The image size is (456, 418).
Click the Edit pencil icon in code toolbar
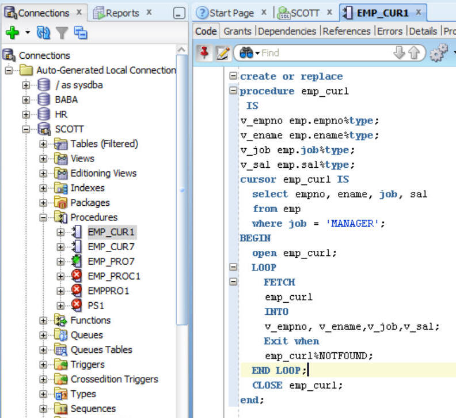point(222,53)
